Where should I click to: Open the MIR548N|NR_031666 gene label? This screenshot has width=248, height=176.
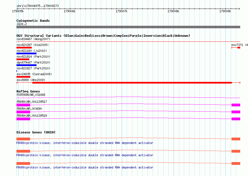pos(31,95)
